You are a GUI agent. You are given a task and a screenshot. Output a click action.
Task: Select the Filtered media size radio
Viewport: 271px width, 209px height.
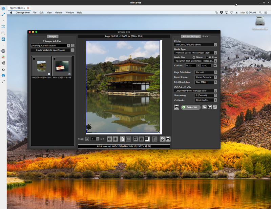click(x=194, y=57)
